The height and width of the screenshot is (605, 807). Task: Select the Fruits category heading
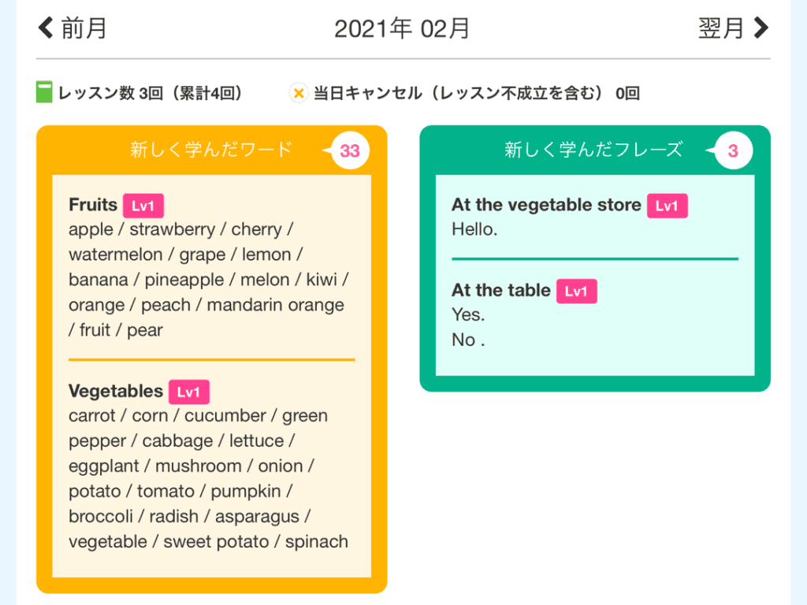click(x=93, y=205)
